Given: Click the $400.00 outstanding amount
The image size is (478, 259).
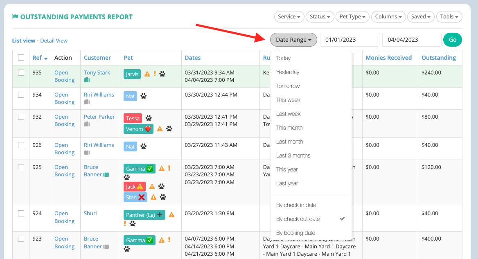Looking at the screenshot, I should click(x=431, y=239).
